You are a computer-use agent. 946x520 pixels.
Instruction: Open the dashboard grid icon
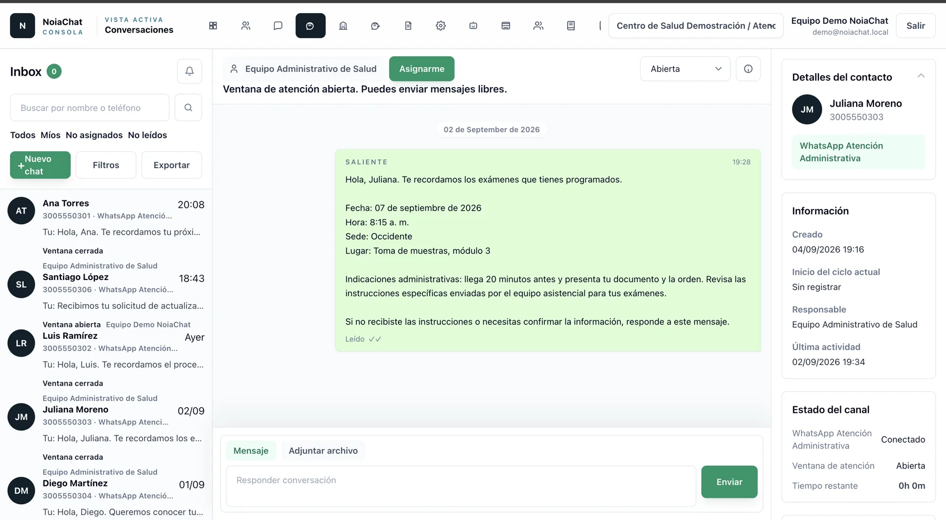point(213,26)
